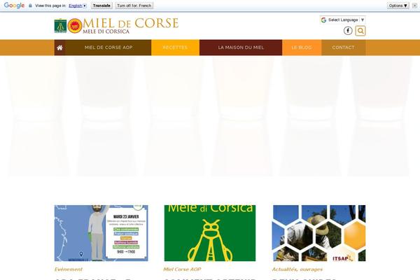Open the English language dropdown
The height and width of the screenshot is (280, 420).
pos(78,6)
